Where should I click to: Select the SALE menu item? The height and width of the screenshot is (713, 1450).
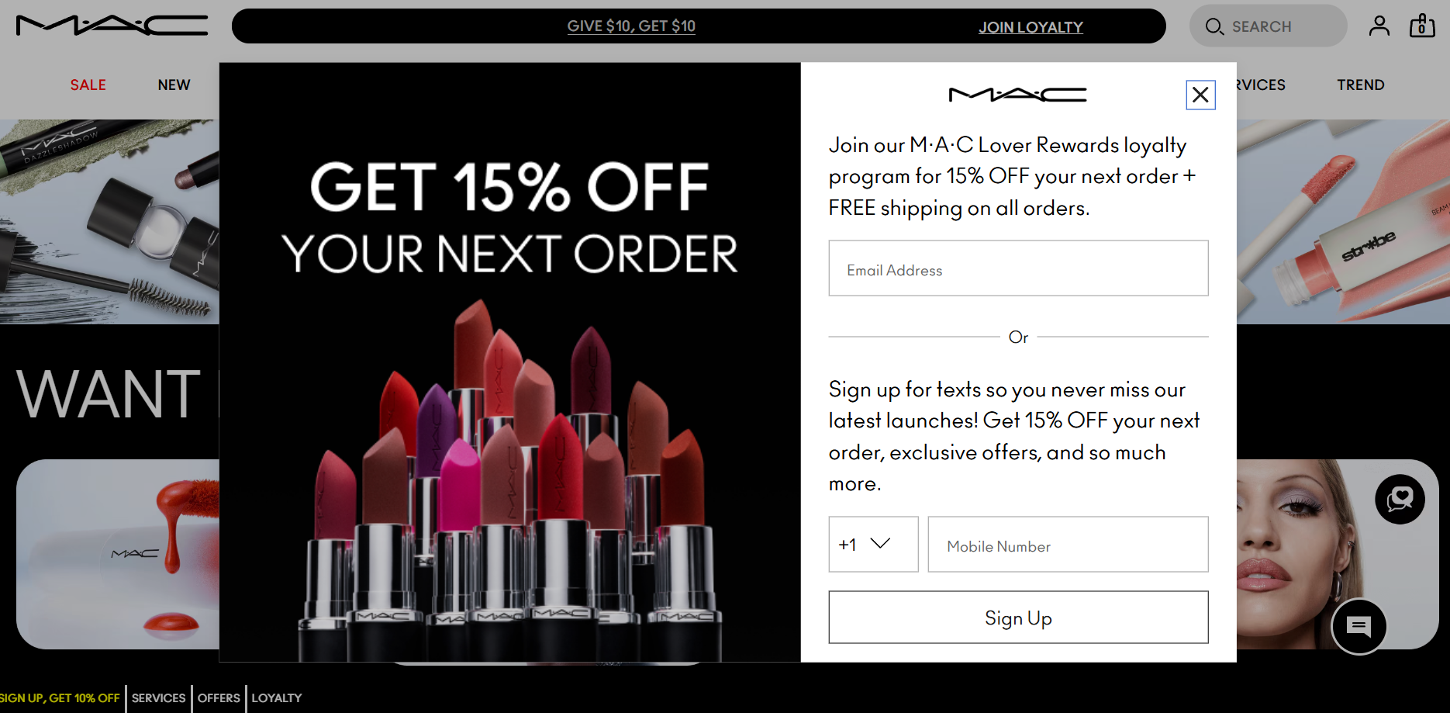coord(88,85)
